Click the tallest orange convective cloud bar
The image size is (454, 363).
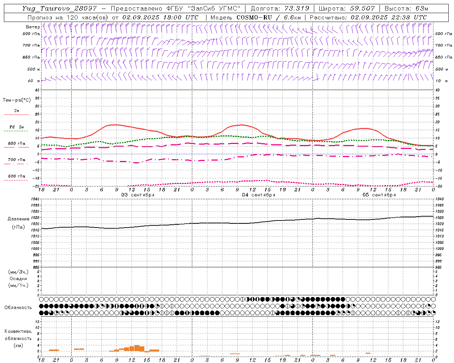click(x=137, y=348)
